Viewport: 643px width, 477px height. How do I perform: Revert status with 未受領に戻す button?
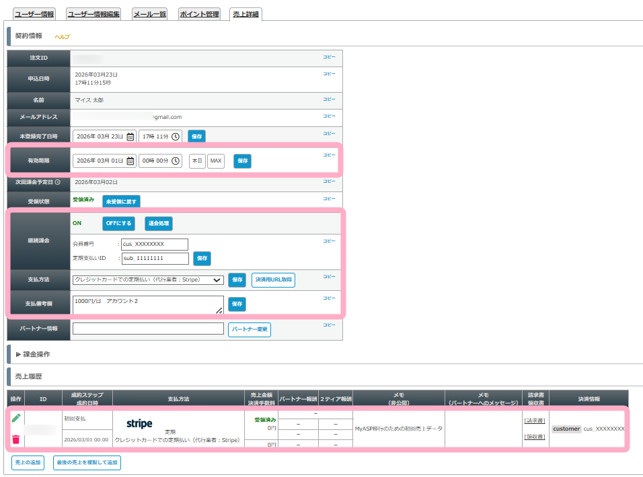[121, 202]
